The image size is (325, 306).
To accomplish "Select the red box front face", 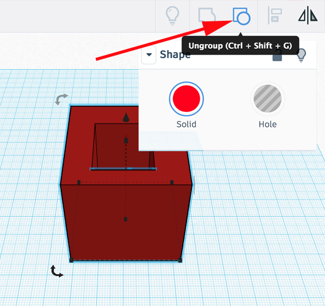I will coord(126,222).
